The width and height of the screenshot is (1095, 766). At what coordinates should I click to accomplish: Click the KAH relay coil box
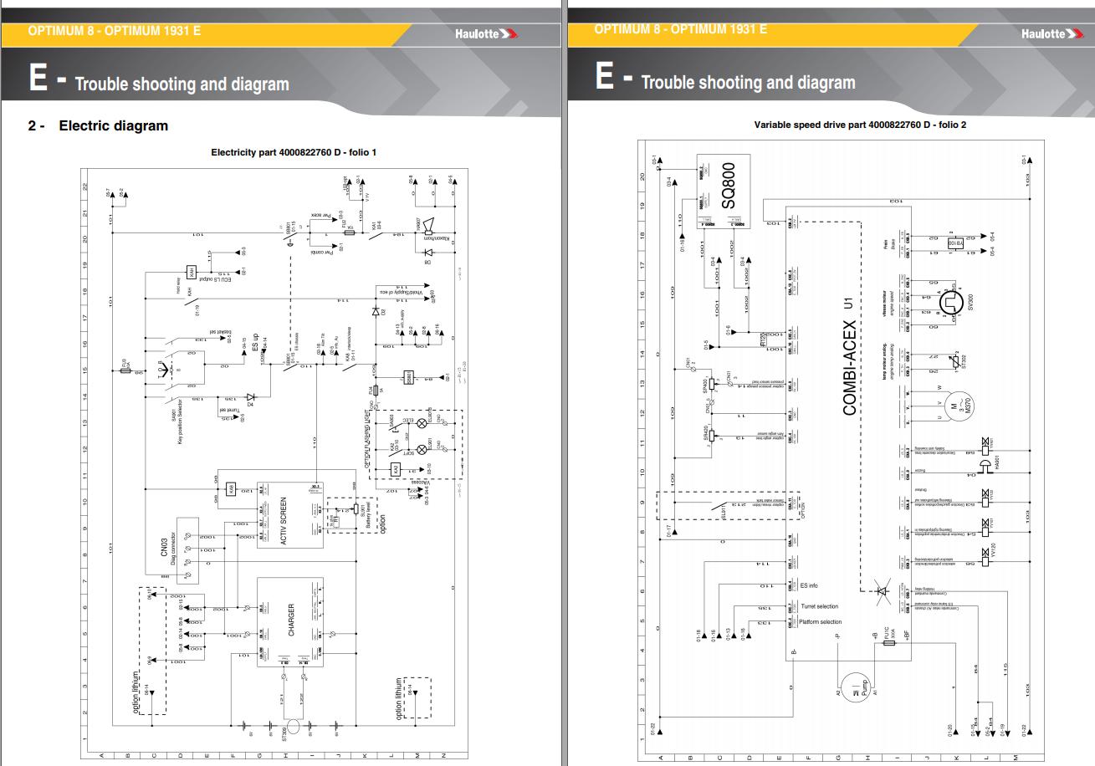[x=192, y=273]
